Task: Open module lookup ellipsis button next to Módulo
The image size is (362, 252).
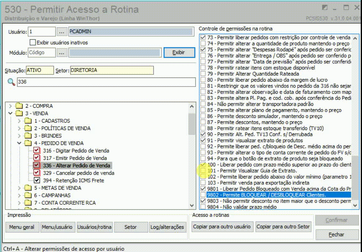Action: [x=62, y=53]
